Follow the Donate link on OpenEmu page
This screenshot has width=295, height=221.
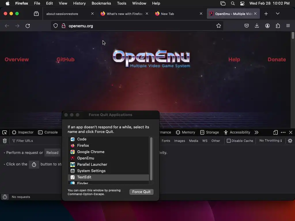[277, 59]
